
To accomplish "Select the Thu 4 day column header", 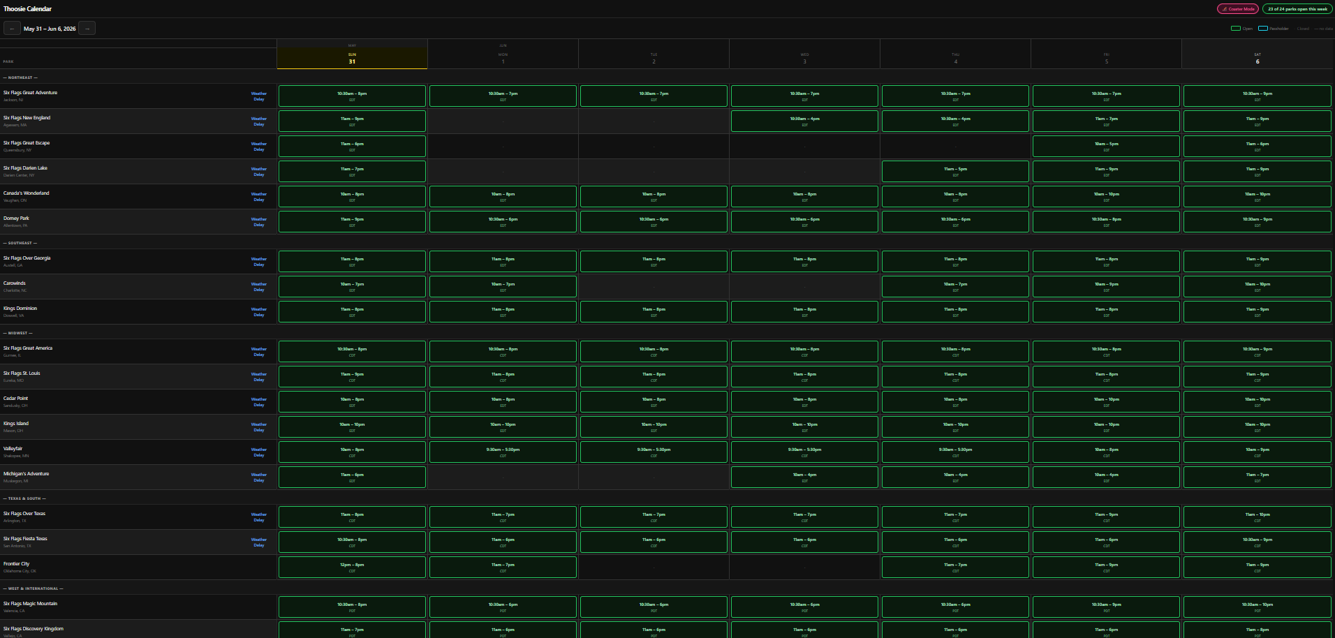I will [x=955, y=58].
